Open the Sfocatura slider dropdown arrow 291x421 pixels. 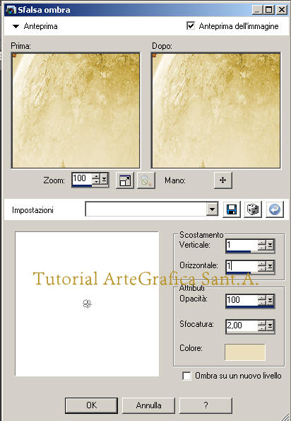click(x=270, y=325)
